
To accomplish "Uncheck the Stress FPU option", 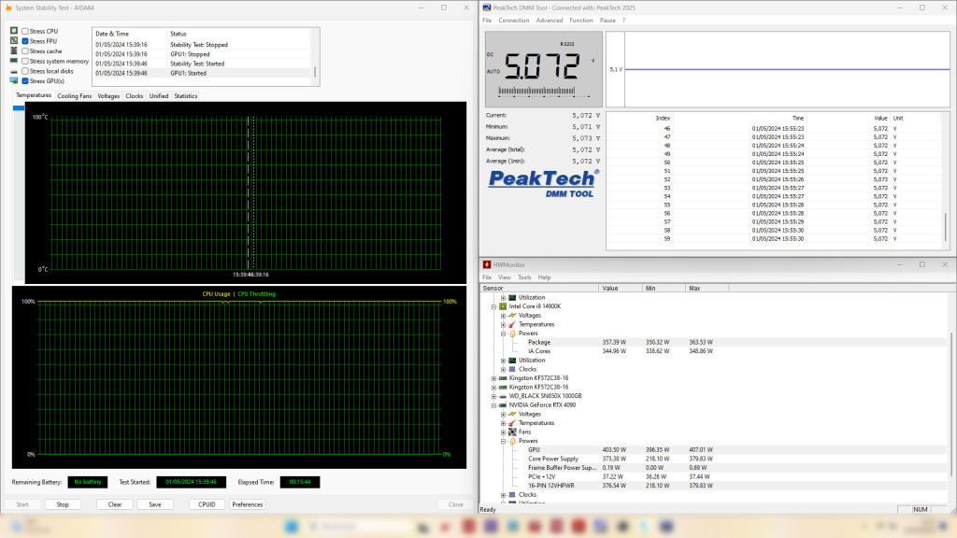I will coord(25,41).
